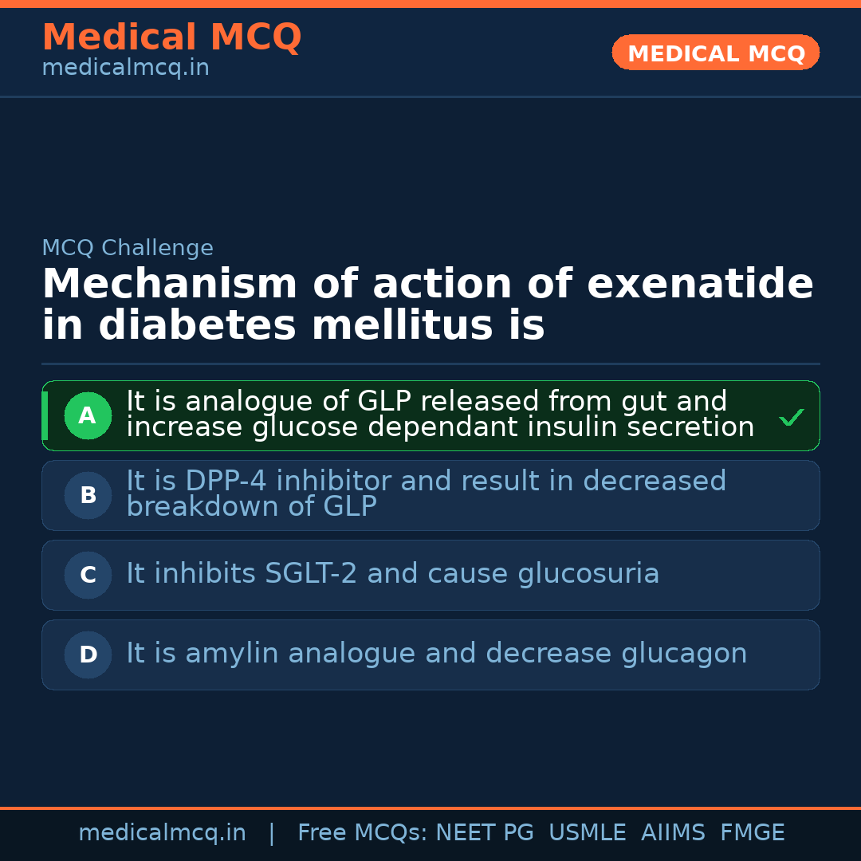Click the exenatide question heading
Screen dimensions: 861x861
[x=427, y=305]
